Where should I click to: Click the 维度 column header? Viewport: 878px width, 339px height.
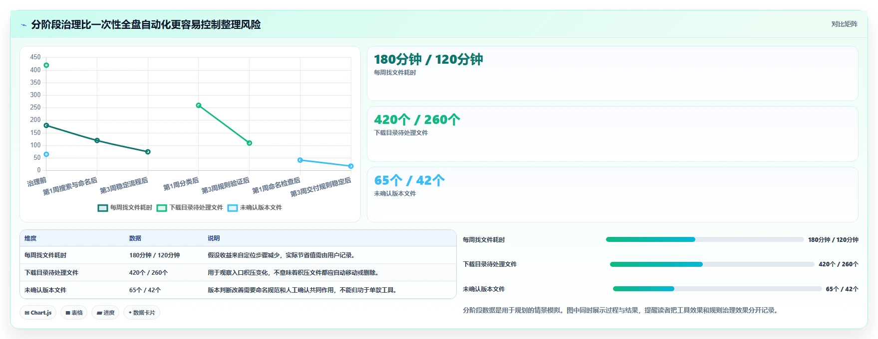coord(30,238)
